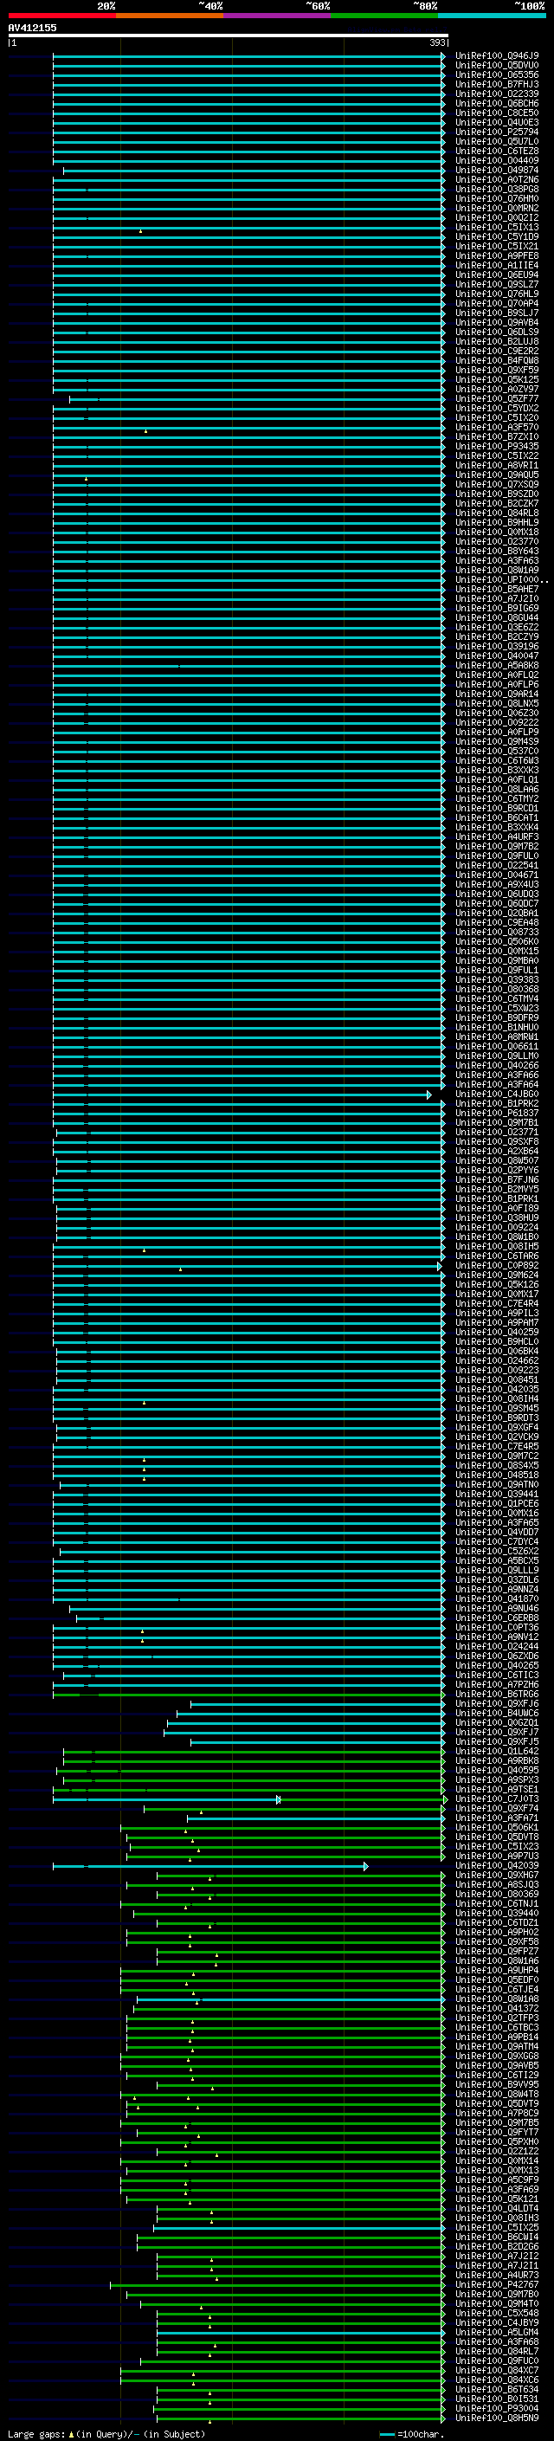
Task: Select the UniRef100_C6TDZ1 label
Action: pyautogui.click(x=496, y=1922)
